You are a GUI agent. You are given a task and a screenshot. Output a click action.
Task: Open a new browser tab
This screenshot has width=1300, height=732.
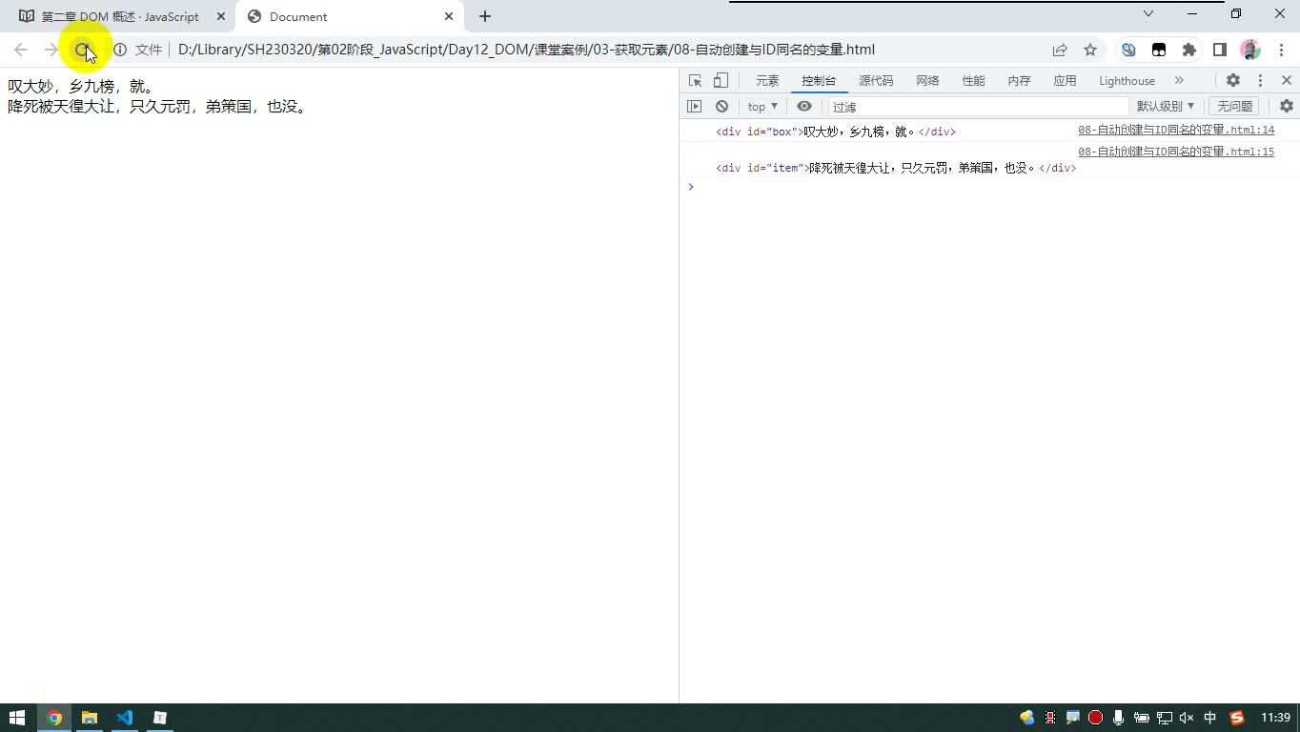pos(485,16)
